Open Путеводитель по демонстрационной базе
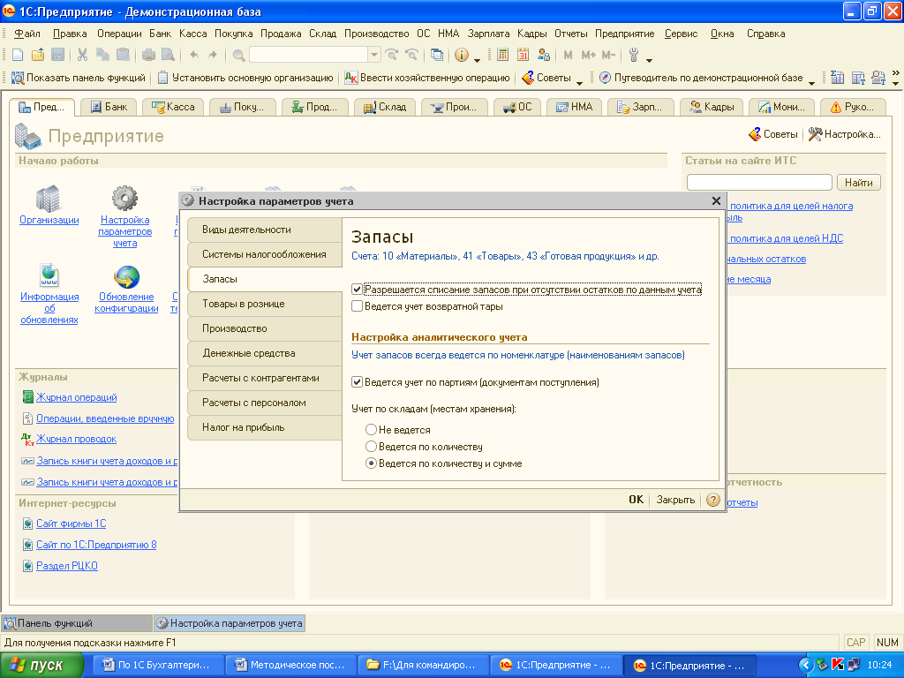 [701, 78]
